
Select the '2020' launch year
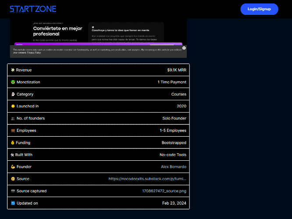182,106
